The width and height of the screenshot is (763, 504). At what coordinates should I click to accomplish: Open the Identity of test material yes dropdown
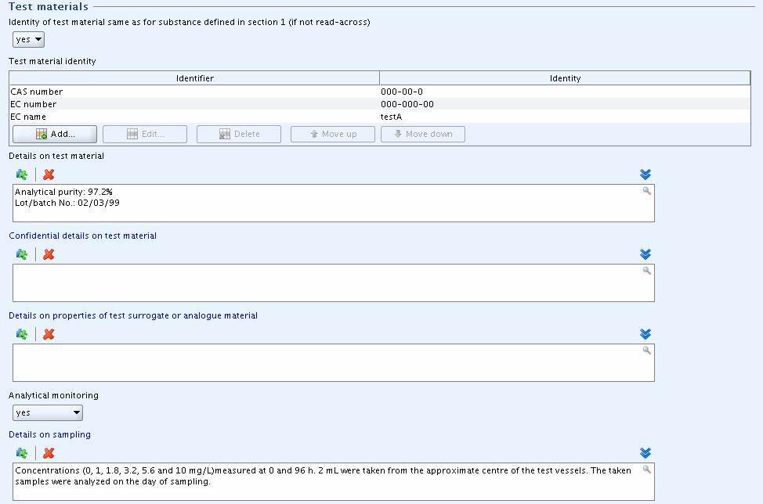pos(29,39)
